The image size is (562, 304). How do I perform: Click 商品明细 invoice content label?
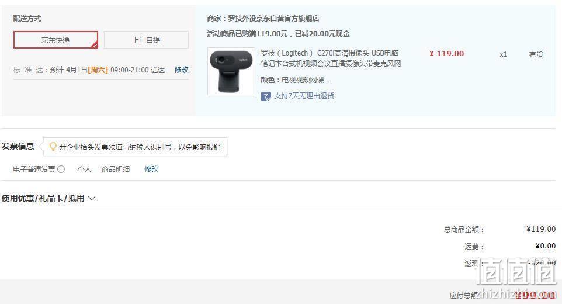click(x=116, y=169)
